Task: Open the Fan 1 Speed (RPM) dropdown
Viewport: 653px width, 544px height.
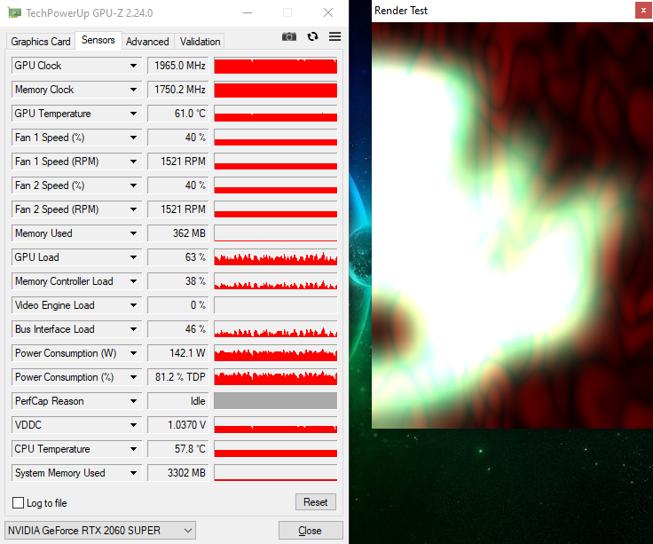Action: pos(134,162)
